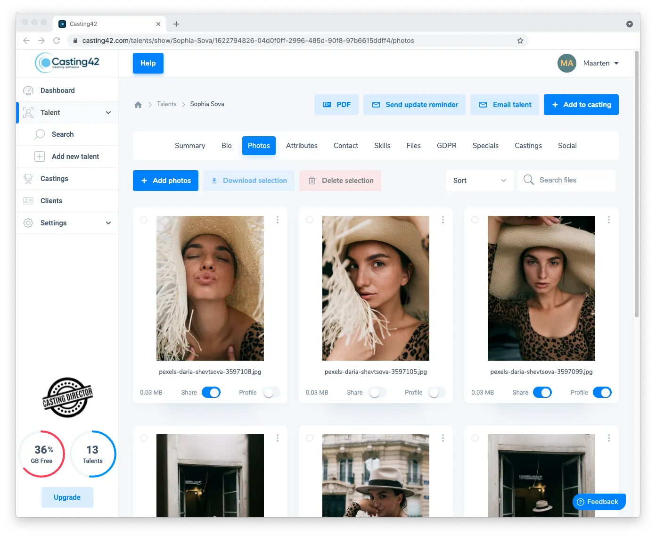The image size is (656, 537).
Task: Switch to the Attributes tab
Action: [x=302, y=146]
